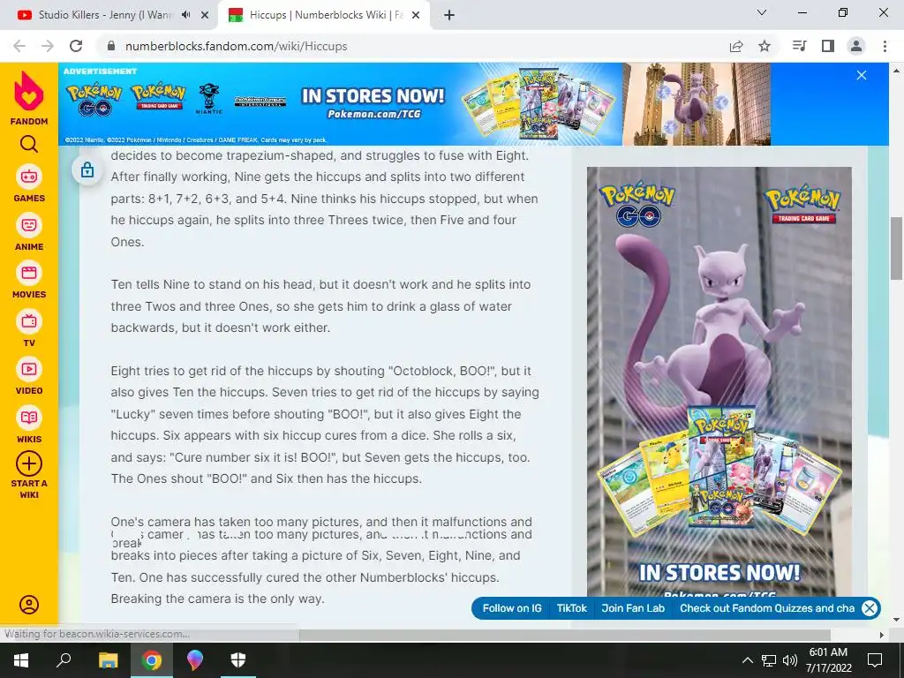Share this page icon in address bar
Screen dimensions: 904x678
[x=736, y=46]
